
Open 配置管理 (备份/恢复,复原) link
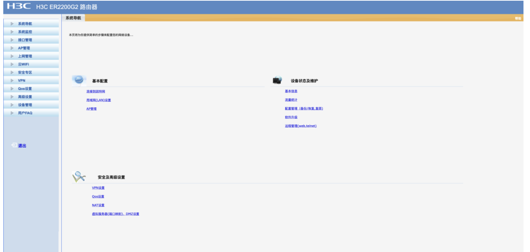click(x=304, y=108)
